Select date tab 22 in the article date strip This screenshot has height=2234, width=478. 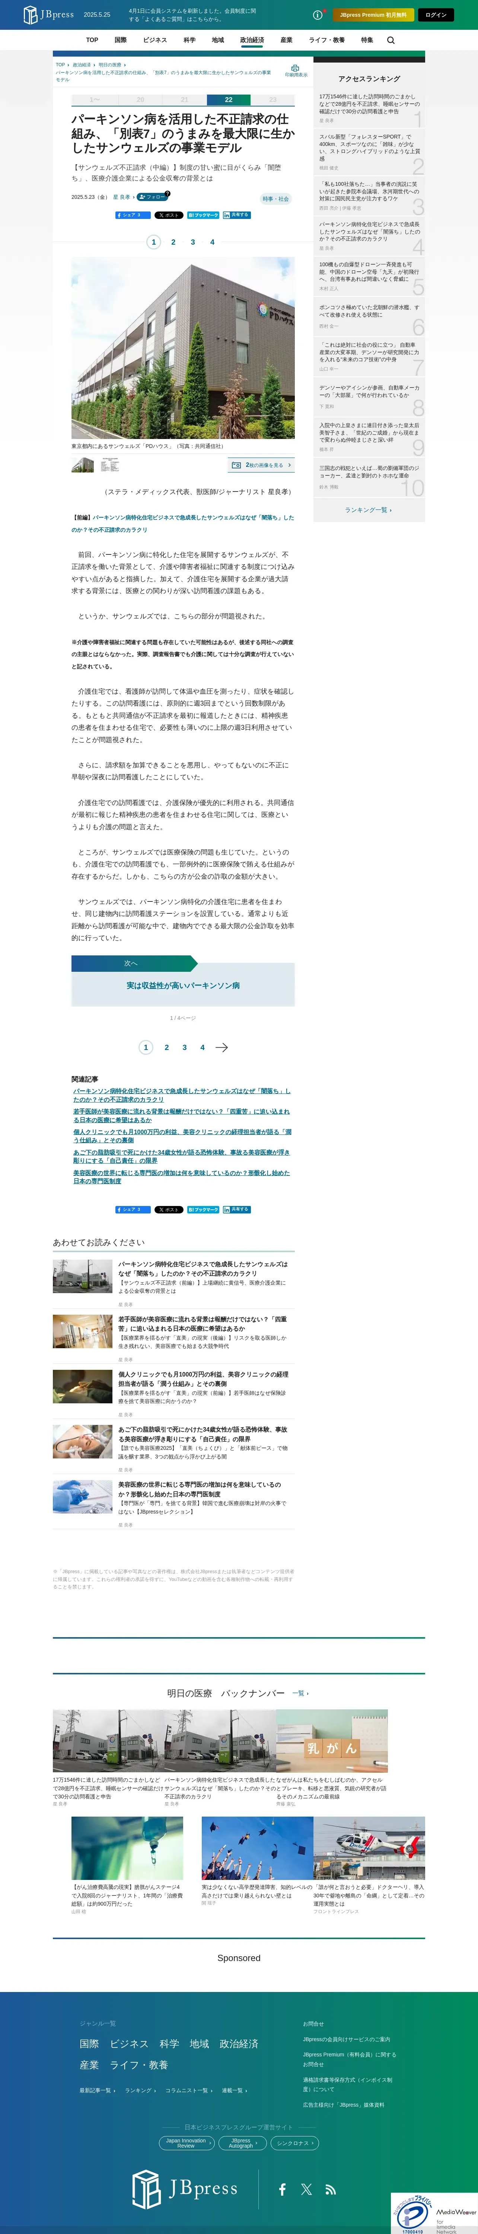point(228,100)
